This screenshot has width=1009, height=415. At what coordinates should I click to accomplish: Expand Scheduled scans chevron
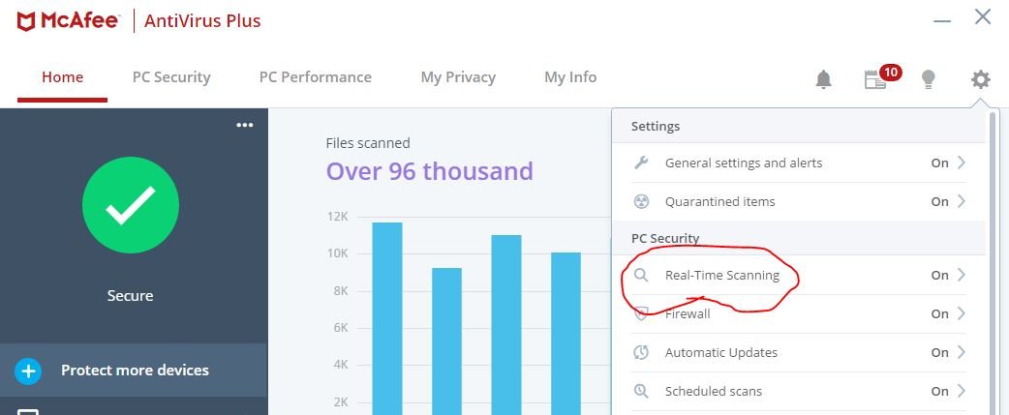[961, 391]
